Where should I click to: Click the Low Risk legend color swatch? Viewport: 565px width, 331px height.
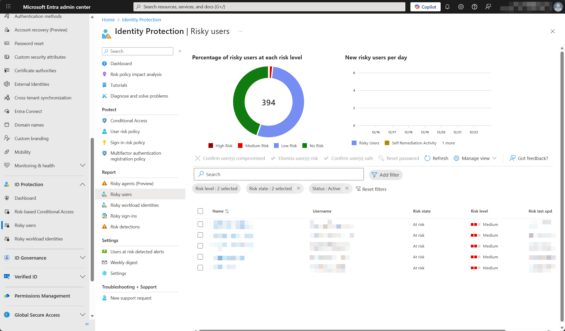tap(276, 146)
